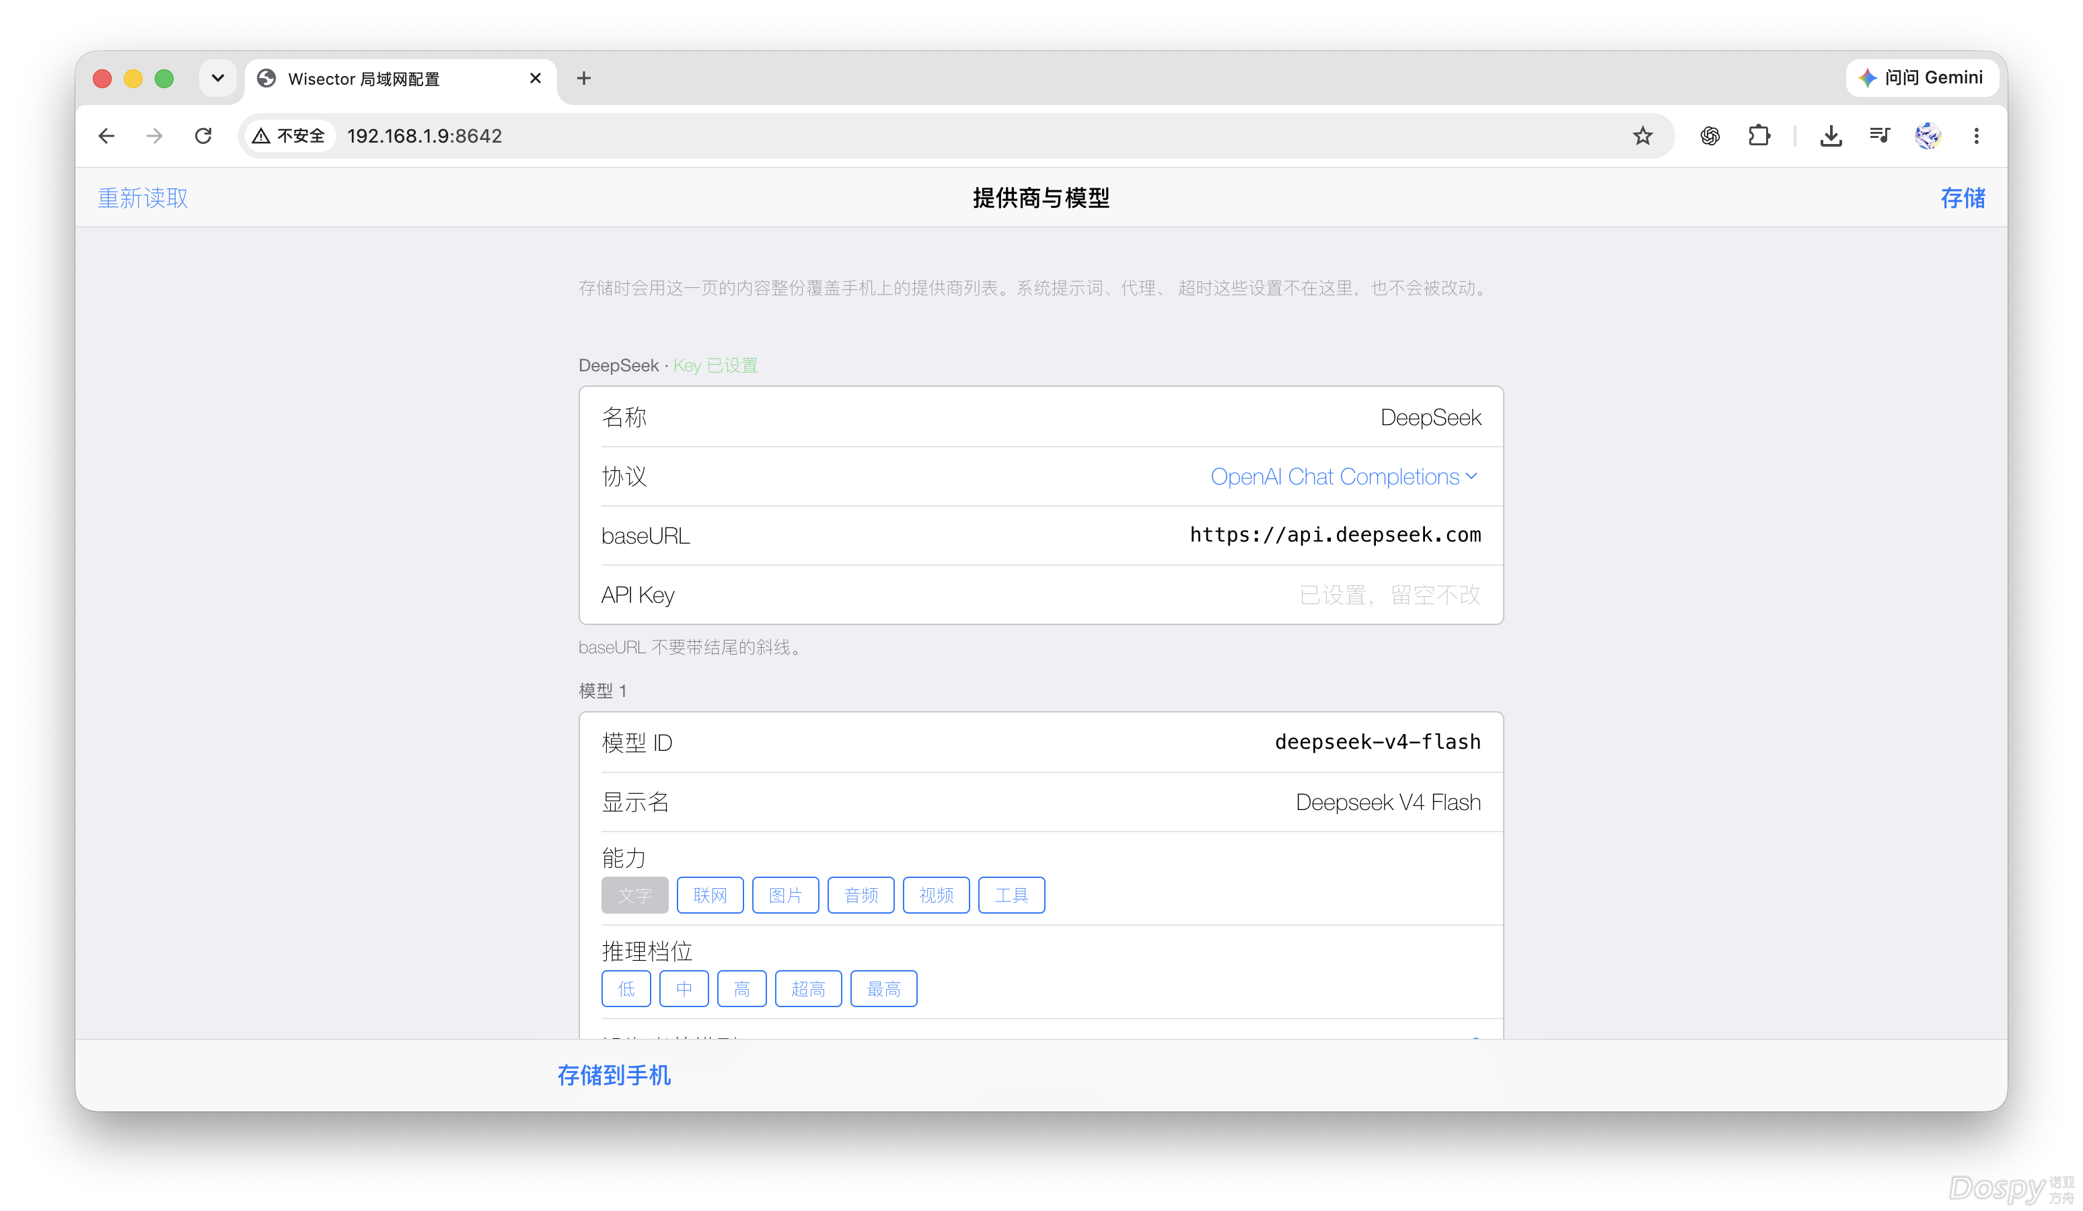Toggle the 联网 capability chip
This screenshot has width=2083, height=1211.
pyautogui.click(x=709, y=895)
